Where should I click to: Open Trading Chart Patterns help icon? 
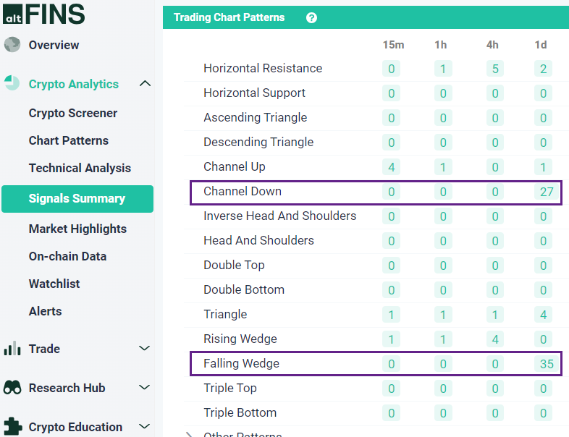click(x=311, y=17)
